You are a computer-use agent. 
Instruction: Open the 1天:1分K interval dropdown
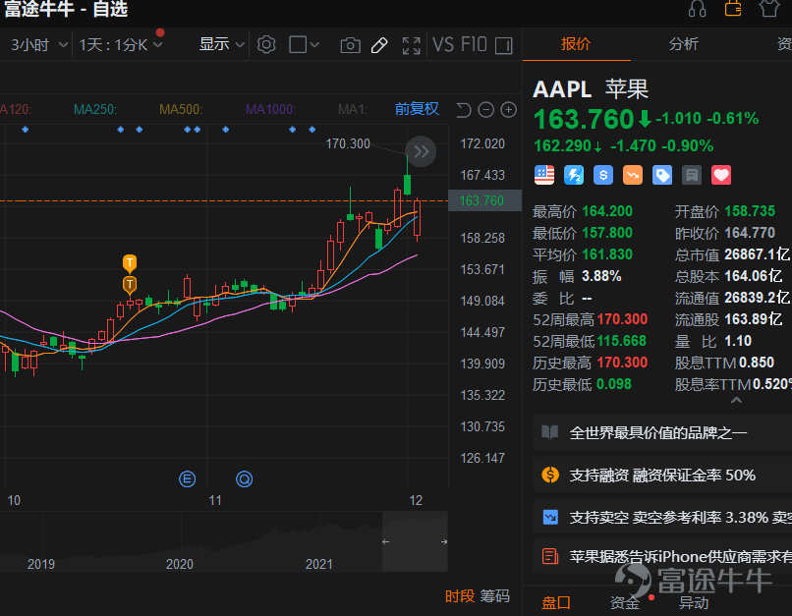[121, 45]
